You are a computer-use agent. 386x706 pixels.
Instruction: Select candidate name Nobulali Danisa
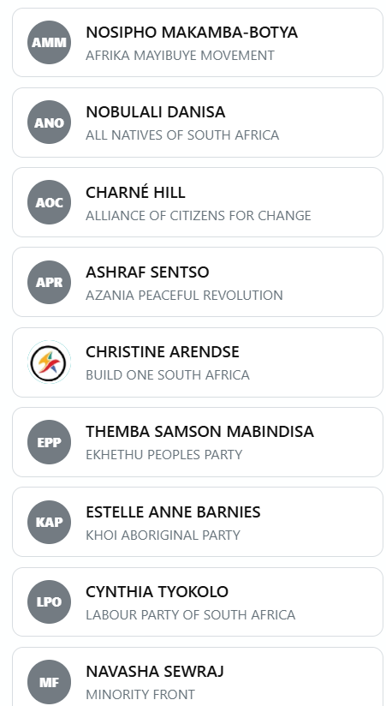(155, 112)
